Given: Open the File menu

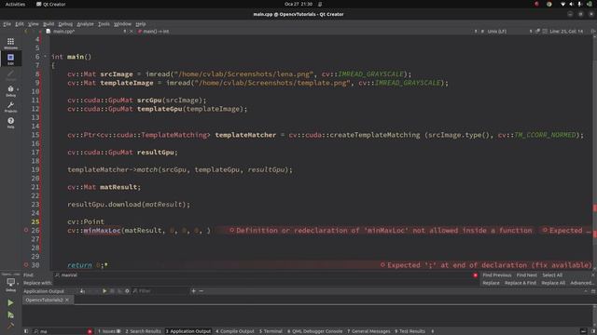Looking at the screenshot, I should pyautogui.click(x=7, y=24).
